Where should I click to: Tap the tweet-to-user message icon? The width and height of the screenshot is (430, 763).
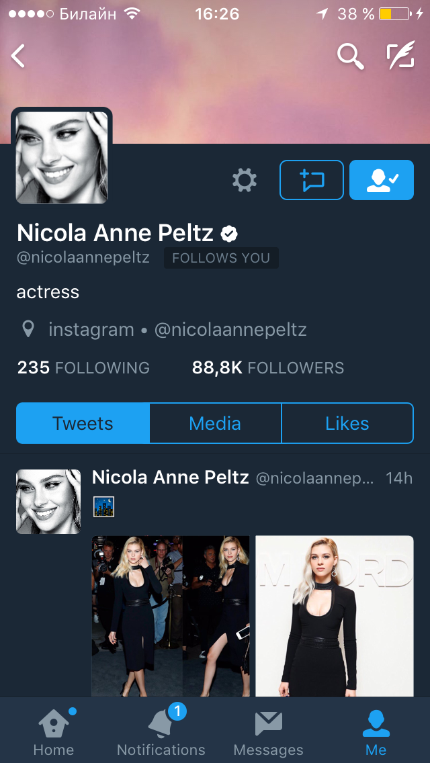pyautogui.click(x=312, y=180)
